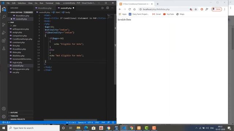Go to the Chrome home page icon

(x=135, y=9)
